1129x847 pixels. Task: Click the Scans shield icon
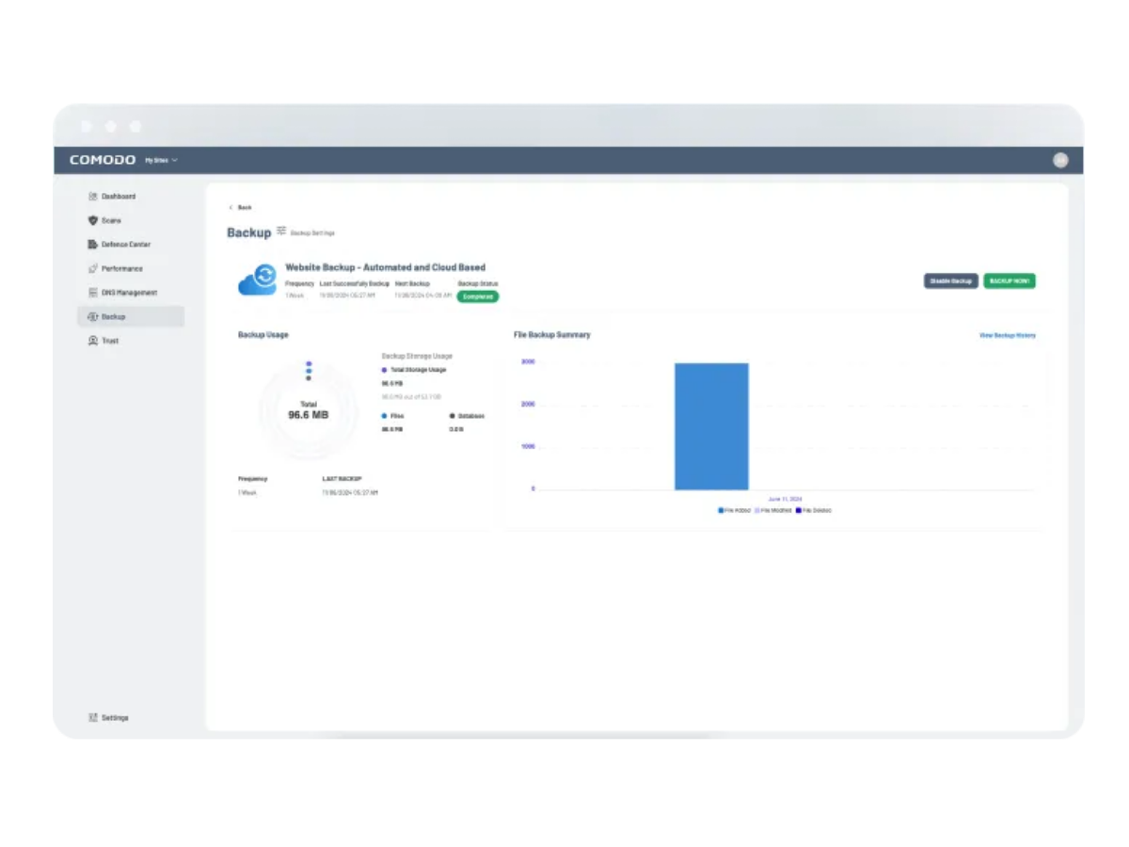click(x=93, y=220)
